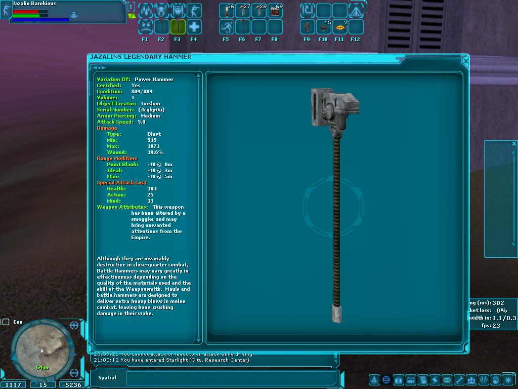Select the masked alien face toolbar ability

tap(161, 11)
